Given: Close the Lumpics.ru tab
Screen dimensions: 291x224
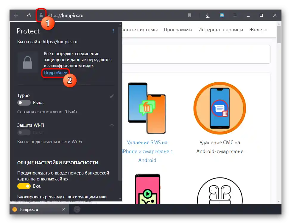Looking at the screenshot, I should [x=64, y=209].
